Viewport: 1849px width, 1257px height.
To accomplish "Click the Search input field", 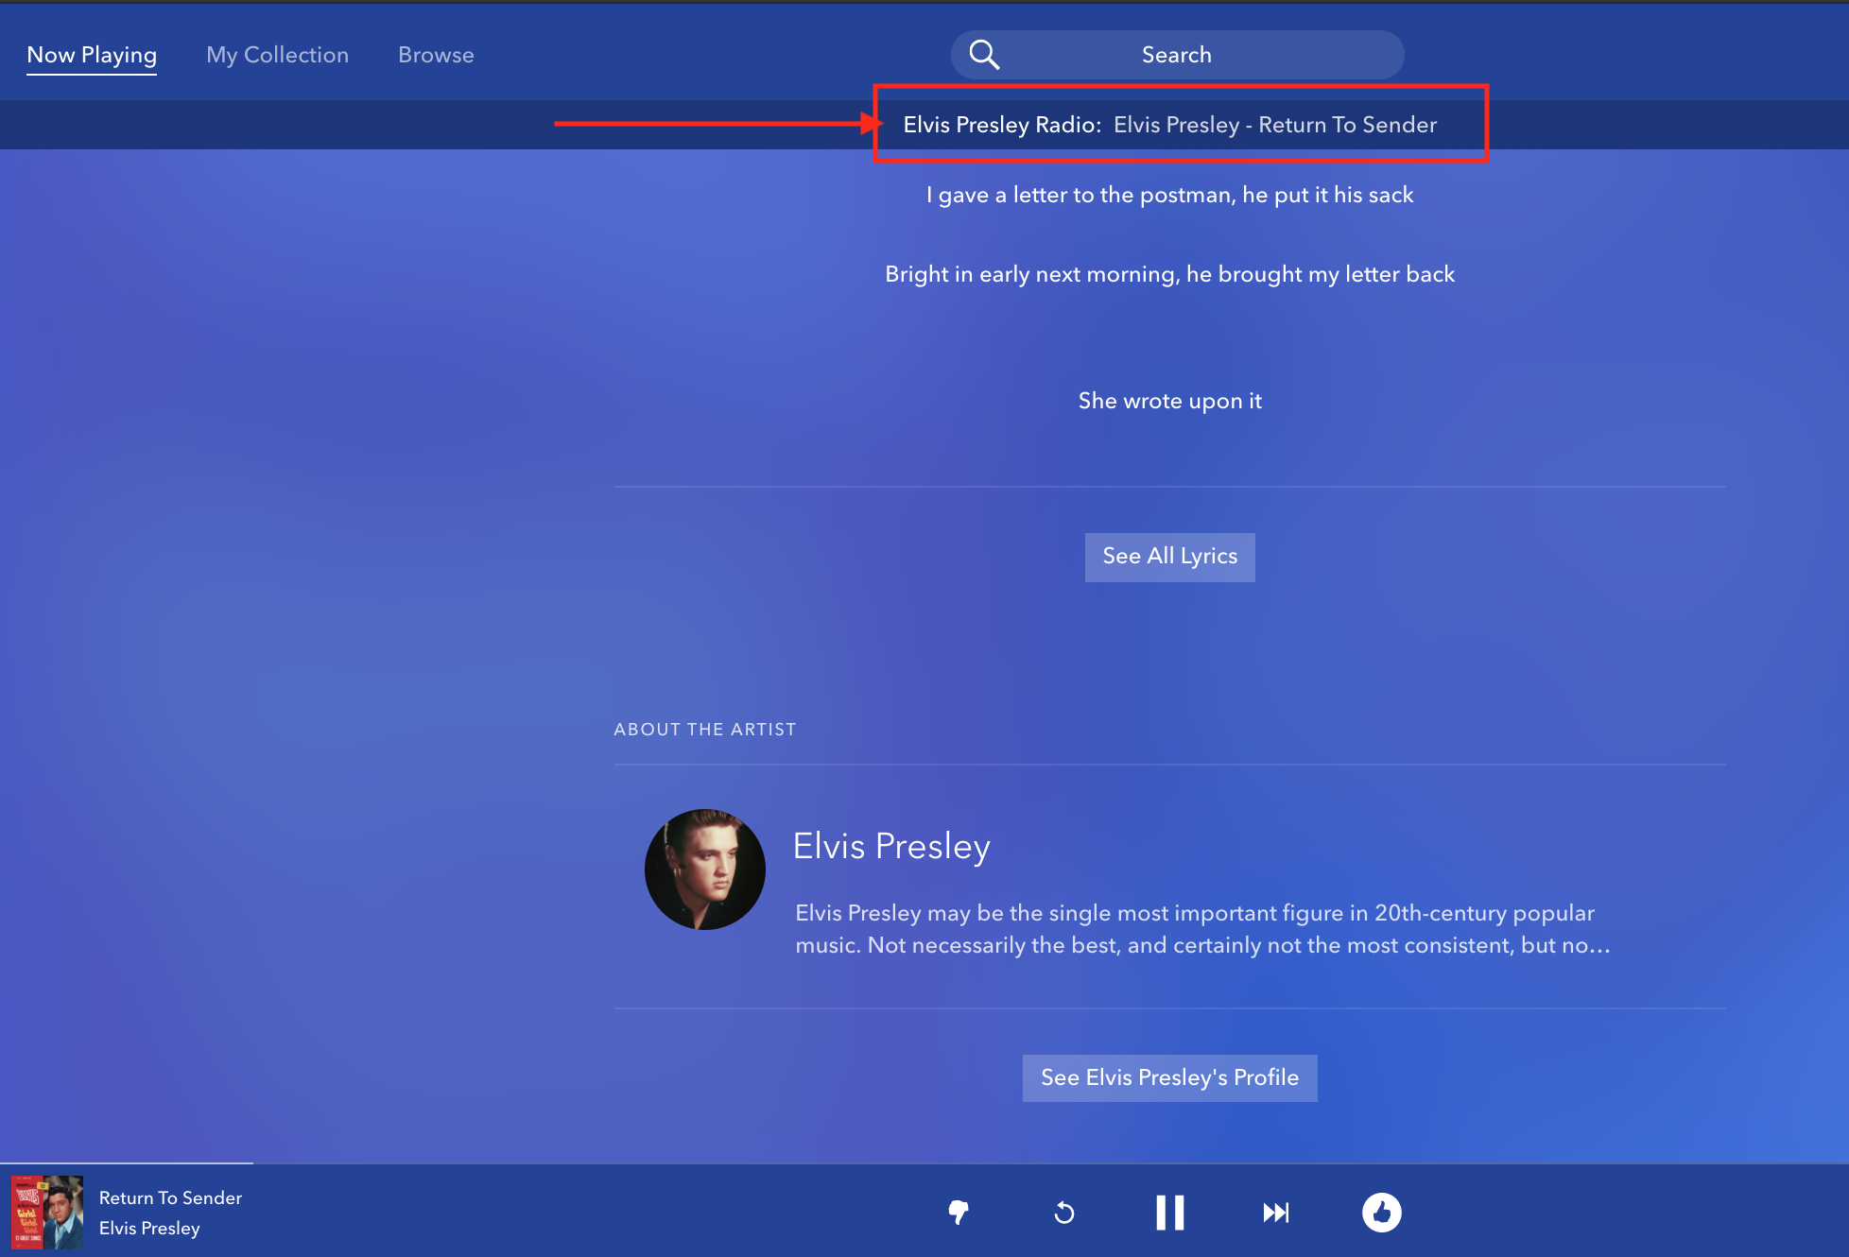I will (1177, 55).
